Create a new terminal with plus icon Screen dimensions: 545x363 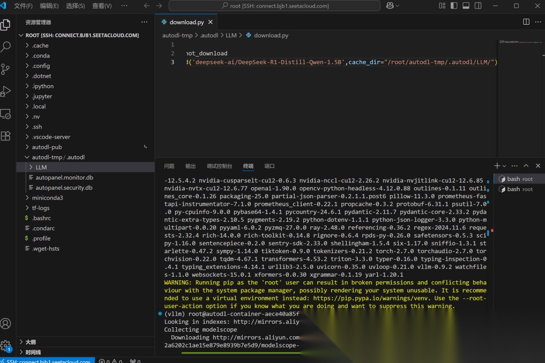click(x=497, y=166)
